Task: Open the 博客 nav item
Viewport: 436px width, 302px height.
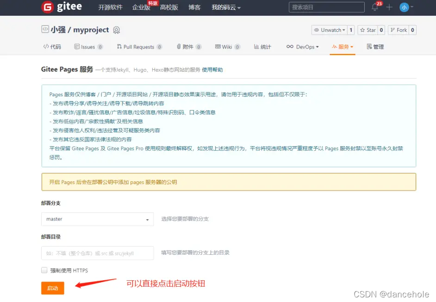Action: (194, 7)
